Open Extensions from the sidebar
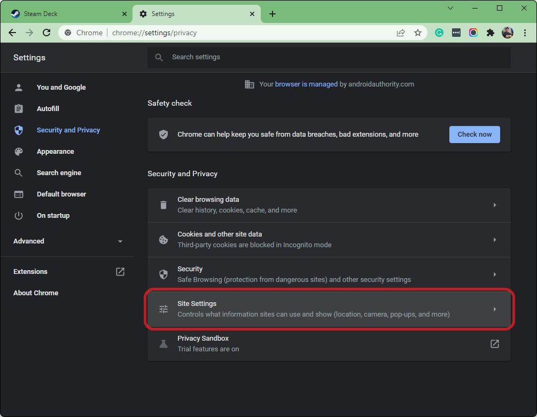Viewport: 537px width, 417px height. pos(30,272)
